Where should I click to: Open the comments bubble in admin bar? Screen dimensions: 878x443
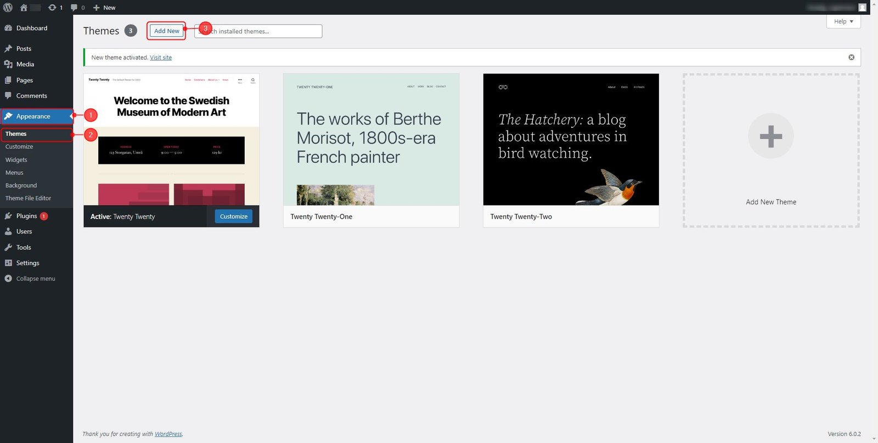77,8
